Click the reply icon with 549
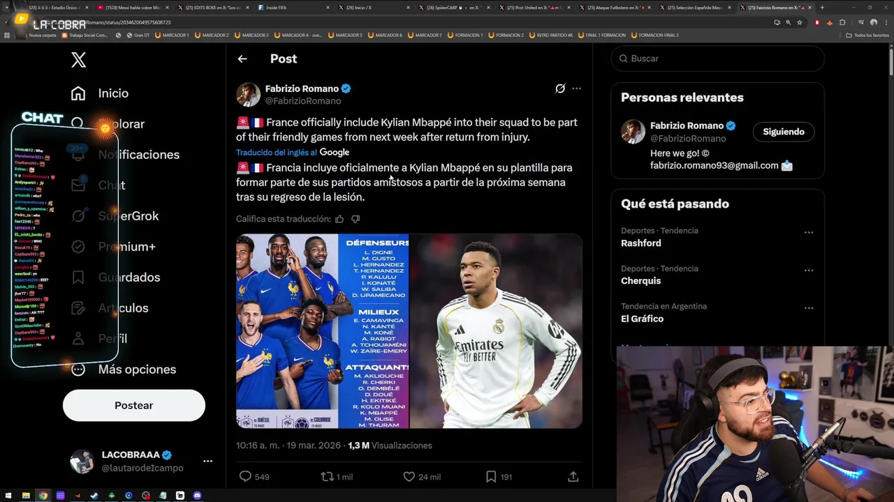 pyautogui.click(x=245, y=477)
